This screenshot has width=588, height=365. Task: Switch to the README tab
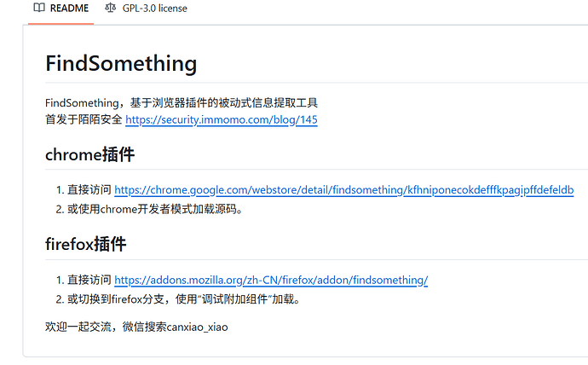[61, 9]
